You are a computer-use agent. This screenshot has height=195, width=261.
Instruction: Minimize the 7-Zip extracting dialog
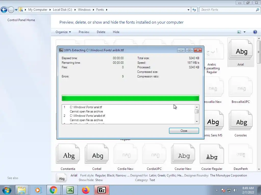click(181, 50)
